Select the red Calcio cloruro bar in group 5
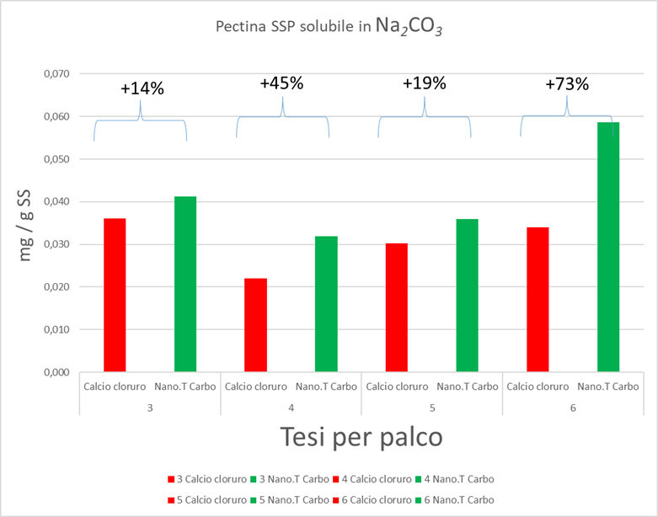Screen dimensions: 658x517 coord(397,307)
